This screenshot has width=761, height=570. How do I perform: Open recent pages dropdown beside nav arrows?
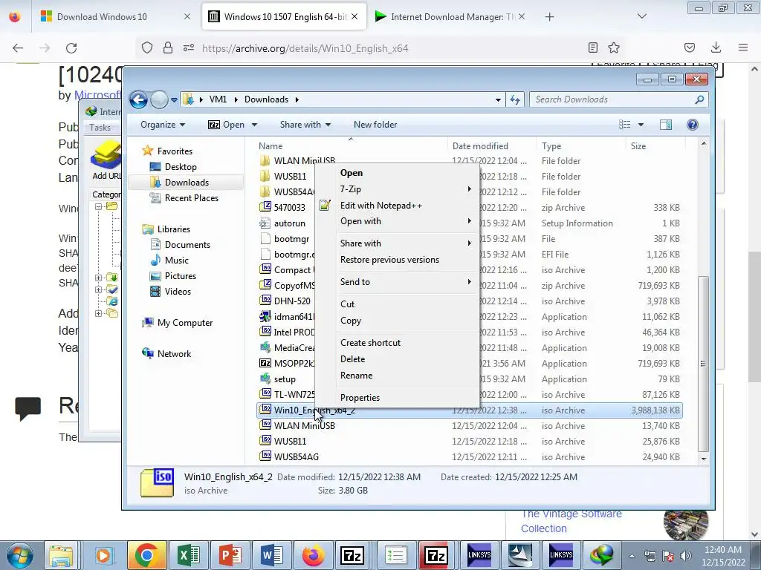(x=174, y=100)
